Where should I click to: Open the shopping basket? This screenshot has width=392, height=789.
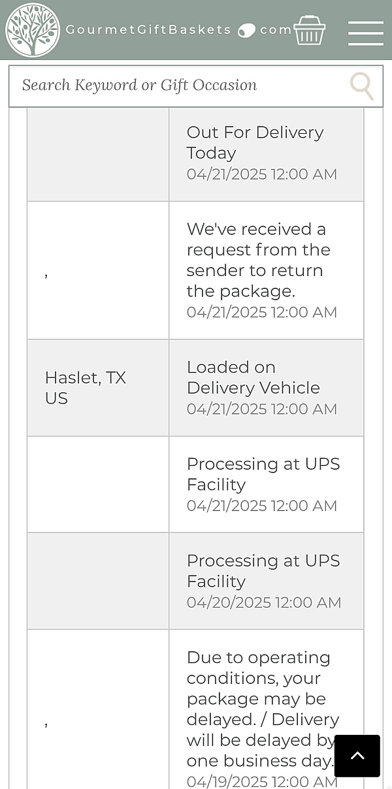pos(309,30)
